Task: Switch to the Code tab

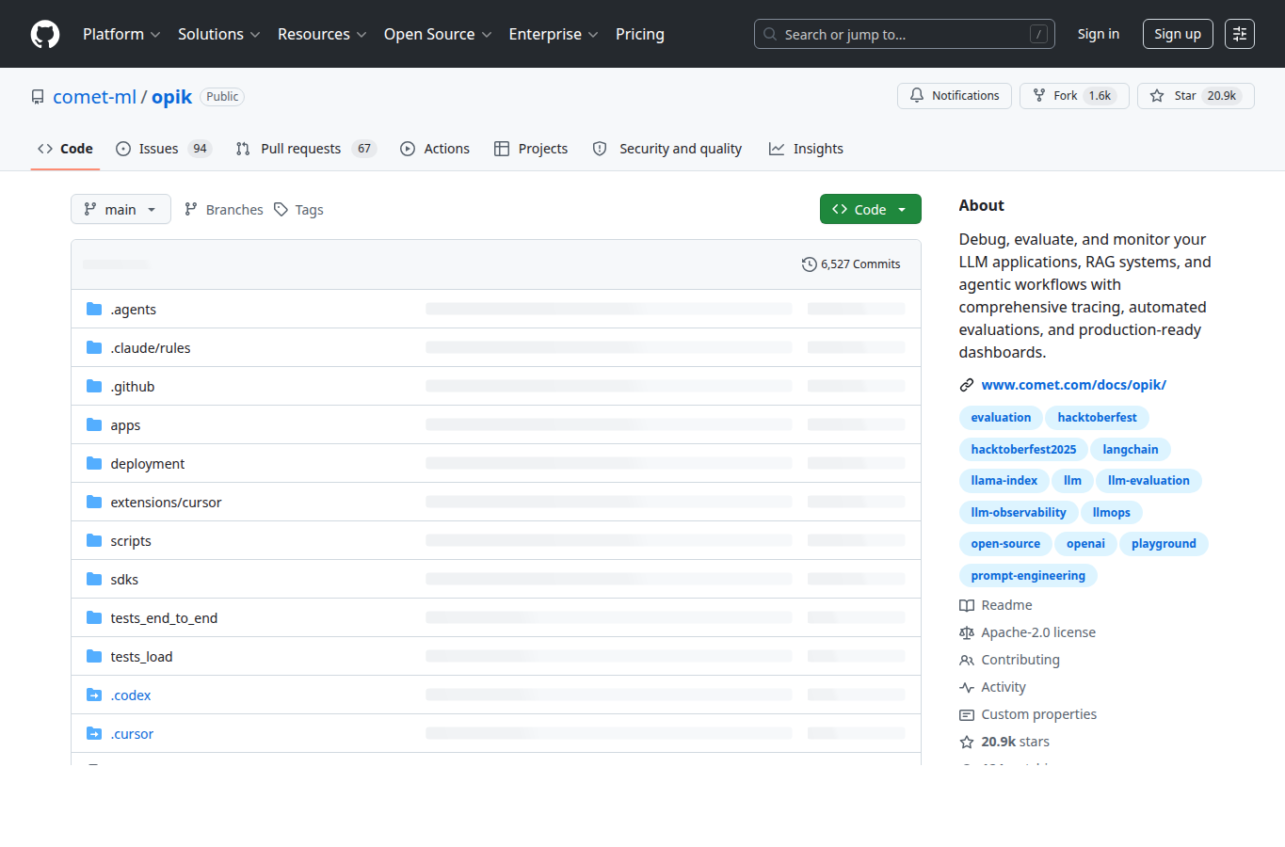Action: coord(65,149)
